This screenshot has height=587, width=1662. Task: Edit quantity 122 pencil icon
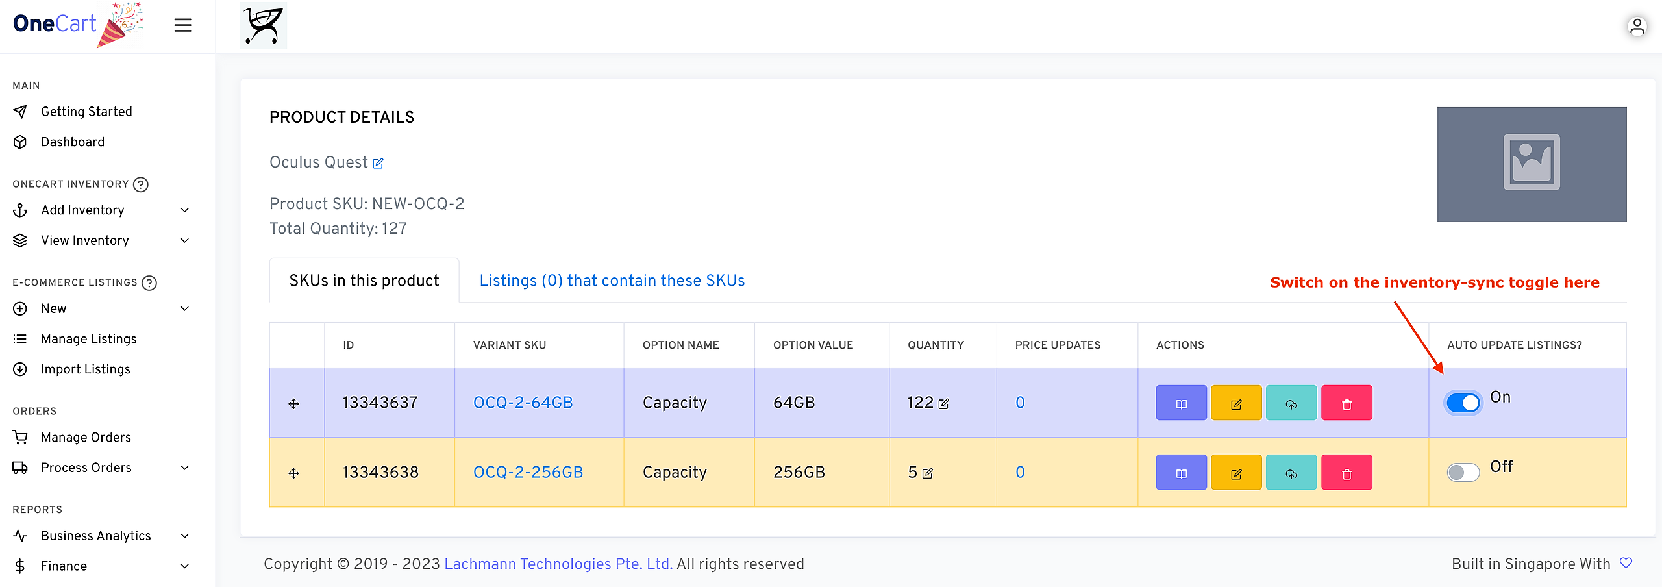point(944,404)
